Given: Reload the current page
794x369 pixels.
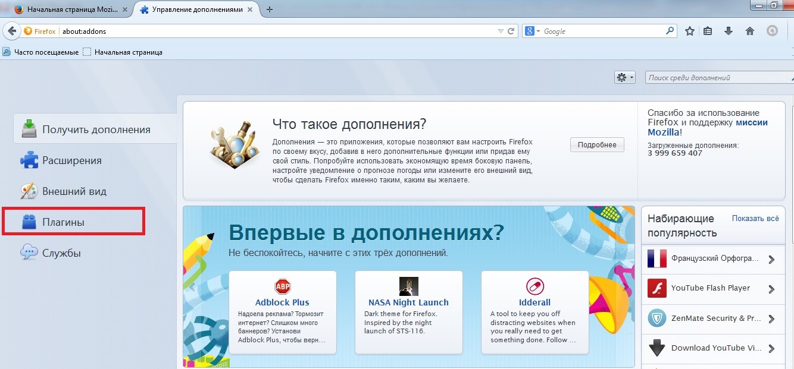Looking at the screenshot, I should point(511,31).
